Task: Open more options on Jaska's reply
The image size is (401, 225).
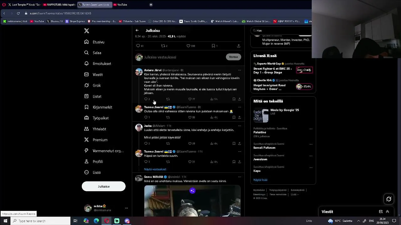Action: tap(240, 126)
